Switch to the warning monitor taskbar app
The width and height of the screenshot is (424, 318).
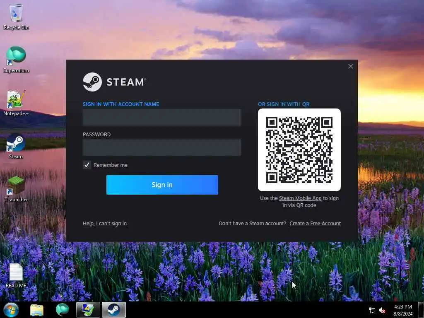[x=88, y=310]
